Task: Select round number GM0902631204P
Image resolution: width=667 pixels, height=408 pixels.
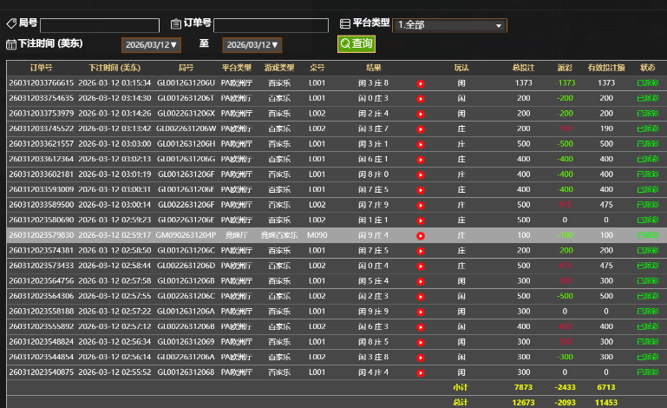Action: point(186,235)
